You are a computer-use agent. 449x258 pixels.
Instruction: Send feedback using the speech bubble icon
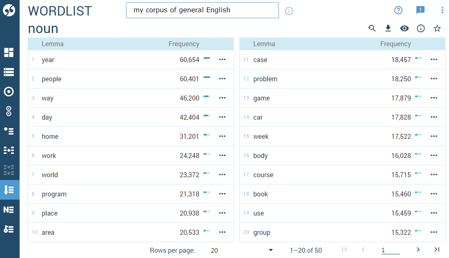(420, 10)
